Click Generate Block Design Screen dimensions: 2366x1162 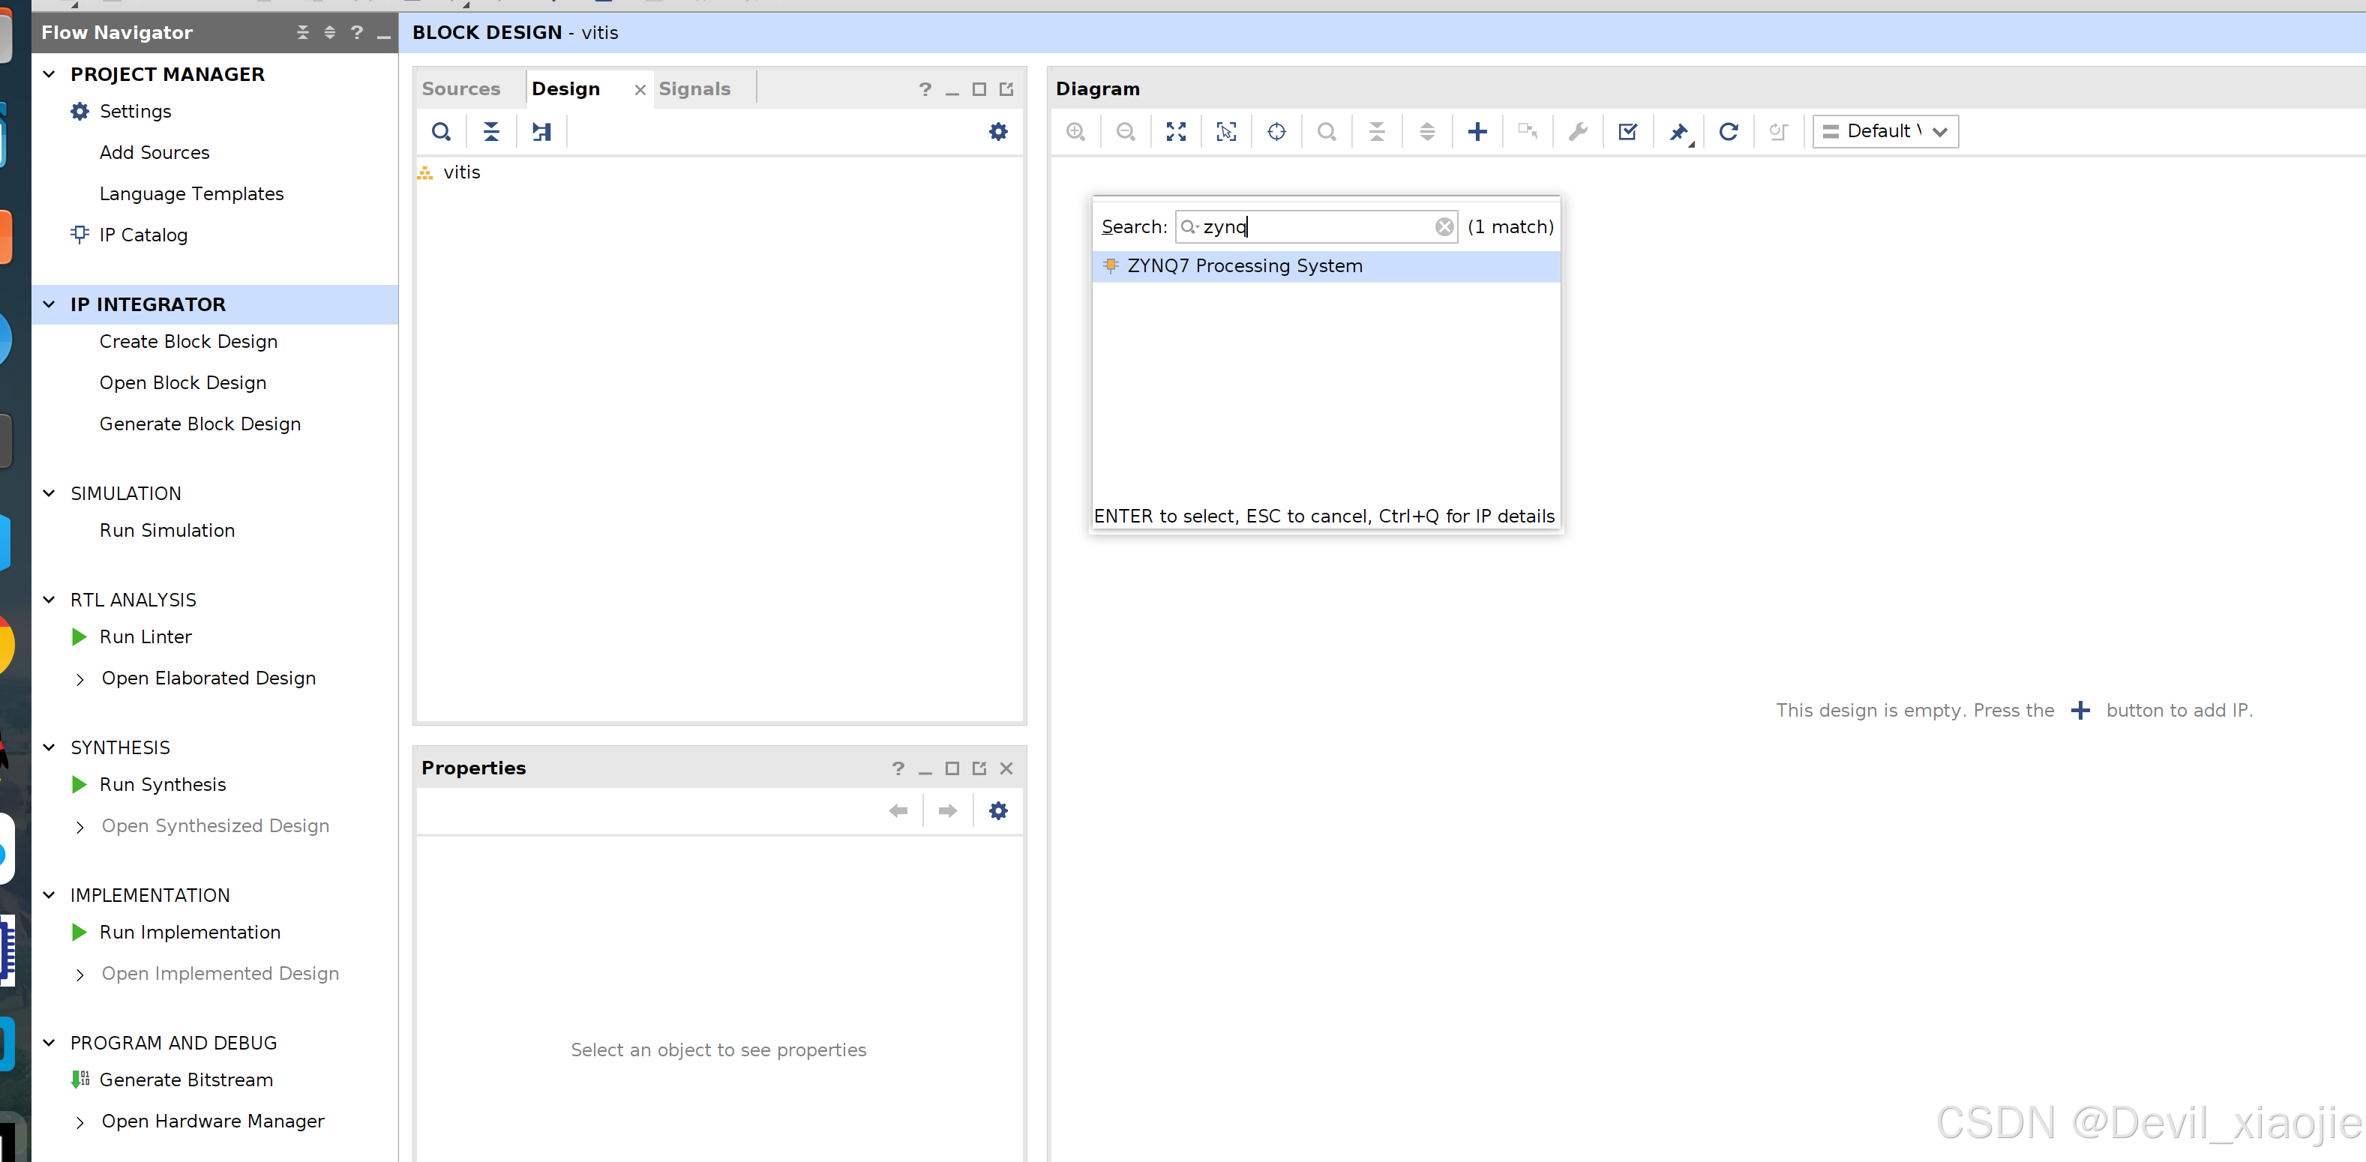pos(200,424)
